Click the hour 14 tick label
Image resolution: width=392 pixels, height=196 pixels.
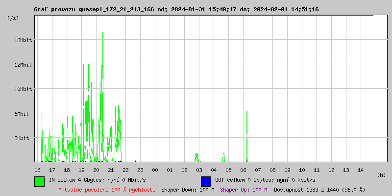pos(361,170)
